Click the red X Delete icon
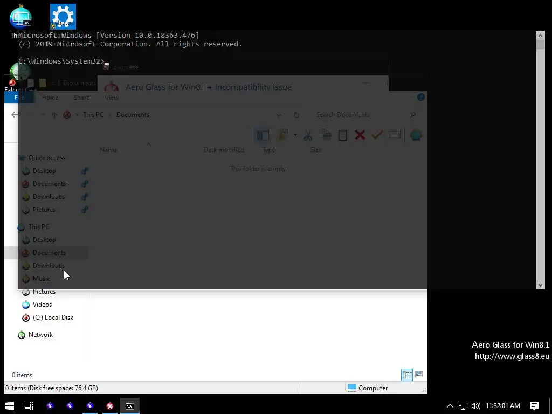 [360, 135]
